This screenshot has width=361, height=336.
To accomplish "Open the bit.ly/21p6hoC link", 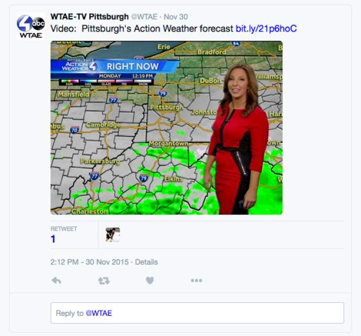I will pyautogui.click(x=266, y=29).
